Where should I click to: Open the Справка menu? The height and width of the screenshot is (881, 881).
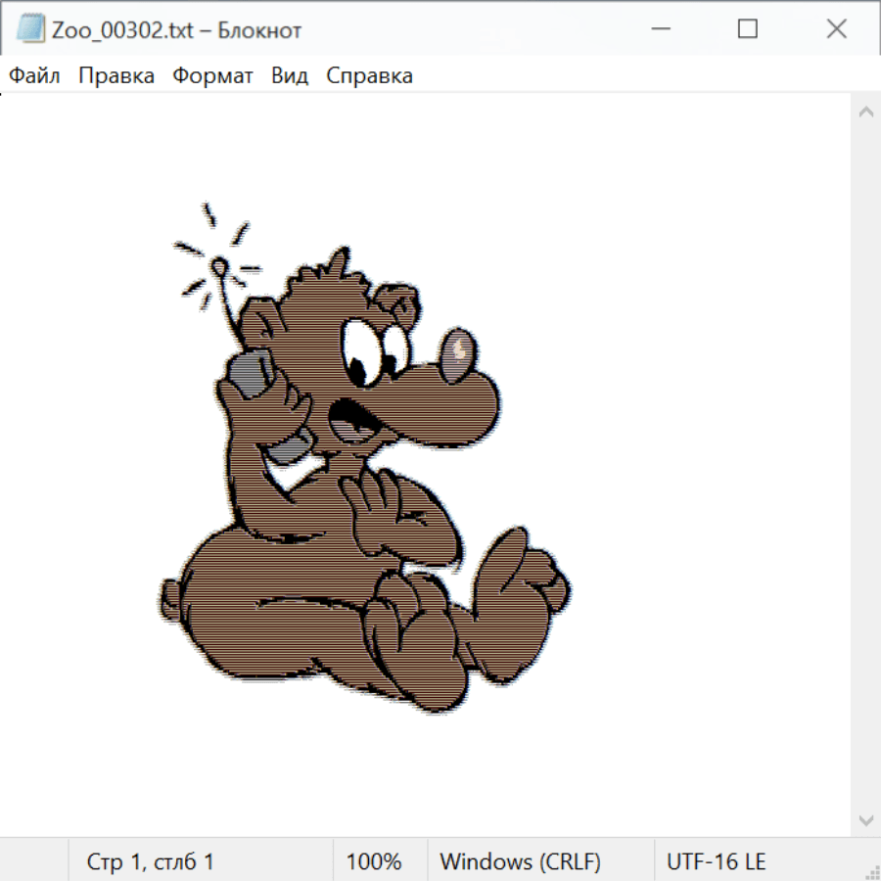tap(369, 76)
